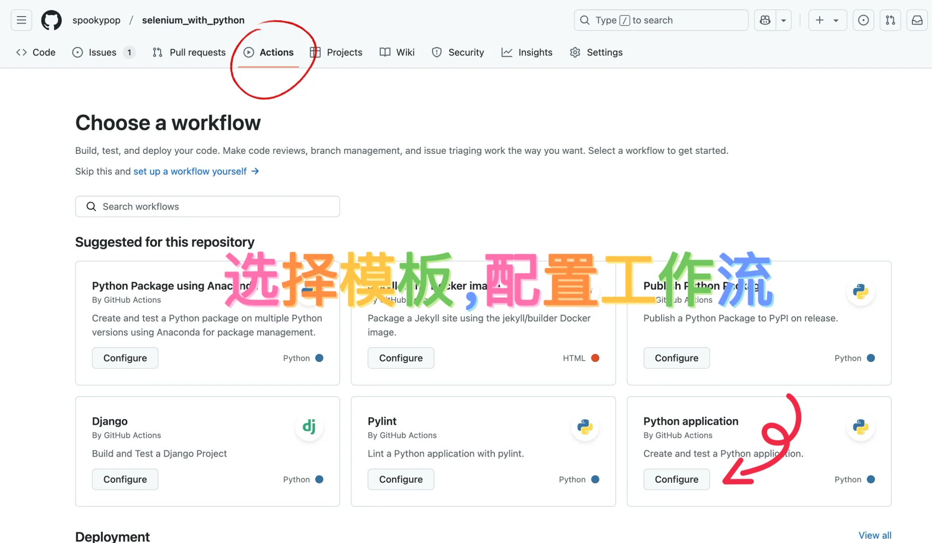Configure the Python application workflow
932x543 pixels.
tap(676, 479)
